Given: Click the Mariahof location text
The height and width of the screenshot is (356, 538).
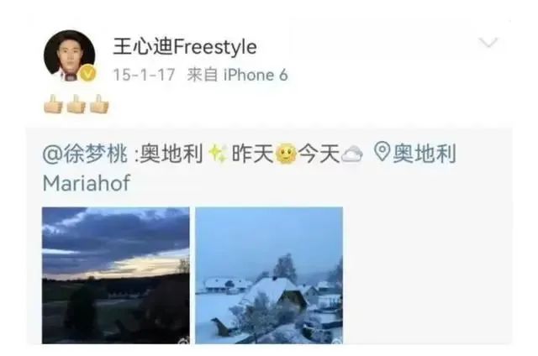Looking at the screenshot, I should pyautogui.click(x=87, y=183).
